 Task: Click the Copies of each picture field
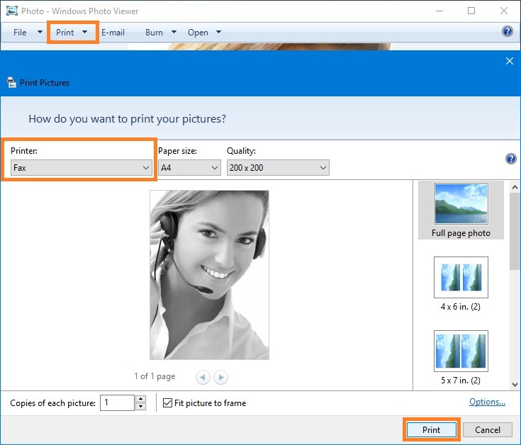tap(117, 402)
